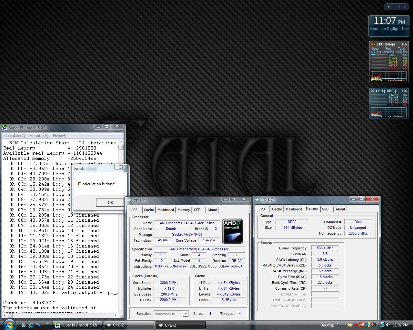Screen dimensions: 413x330
Task: Select Memory tab in right CPU-Z window
Action: click(x=312, y=209)
